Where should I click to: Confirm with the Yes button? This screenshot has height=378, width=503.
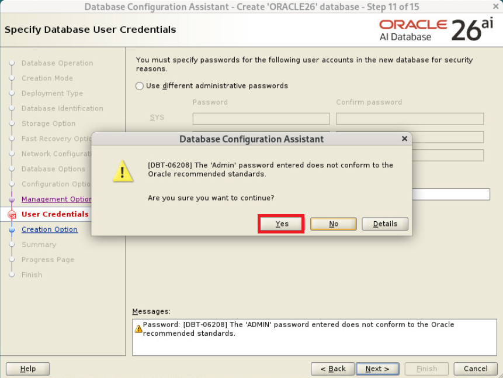pos(281,224)
